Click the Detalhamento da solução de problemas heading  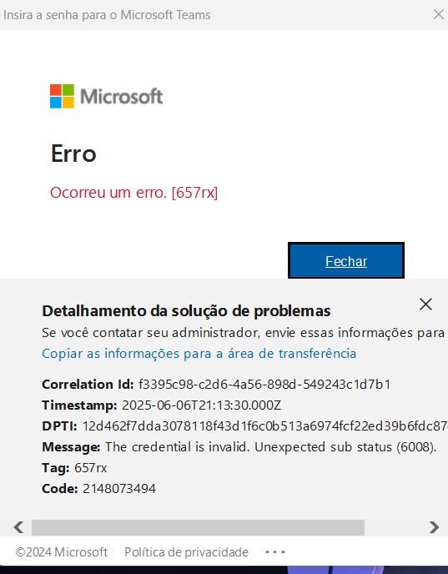pos(186,311)
